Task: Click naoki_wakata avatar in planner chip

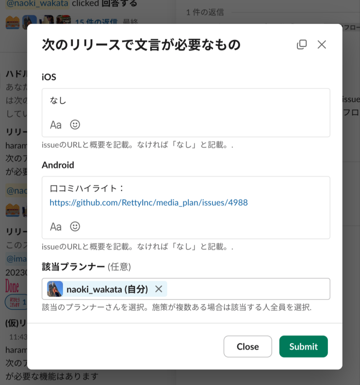Action: [55, 289]
